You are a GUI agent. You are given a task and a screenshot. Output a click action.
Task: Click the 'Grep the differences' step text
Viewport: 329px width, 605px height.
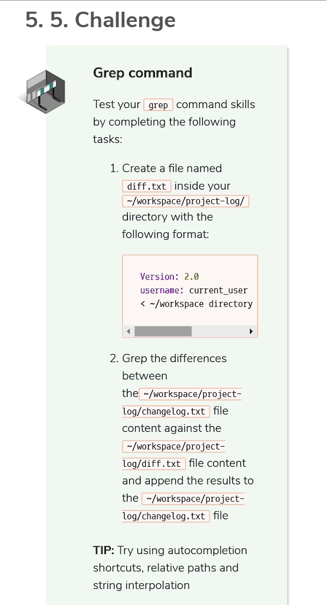[174, 359]
